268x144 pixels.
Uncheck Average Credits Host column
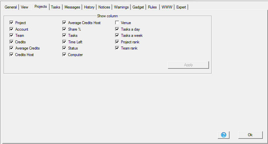[64, 22]
